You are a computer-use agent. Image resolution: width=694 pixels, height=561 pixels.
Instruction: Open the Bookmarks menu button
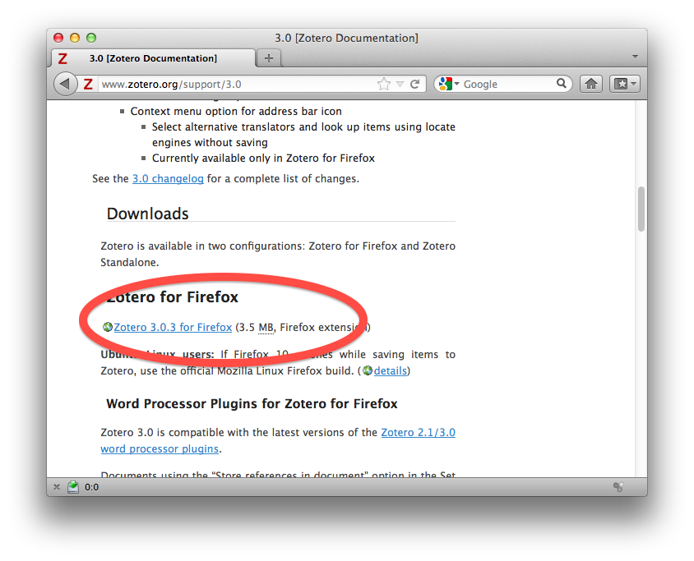tap(624, 84)
